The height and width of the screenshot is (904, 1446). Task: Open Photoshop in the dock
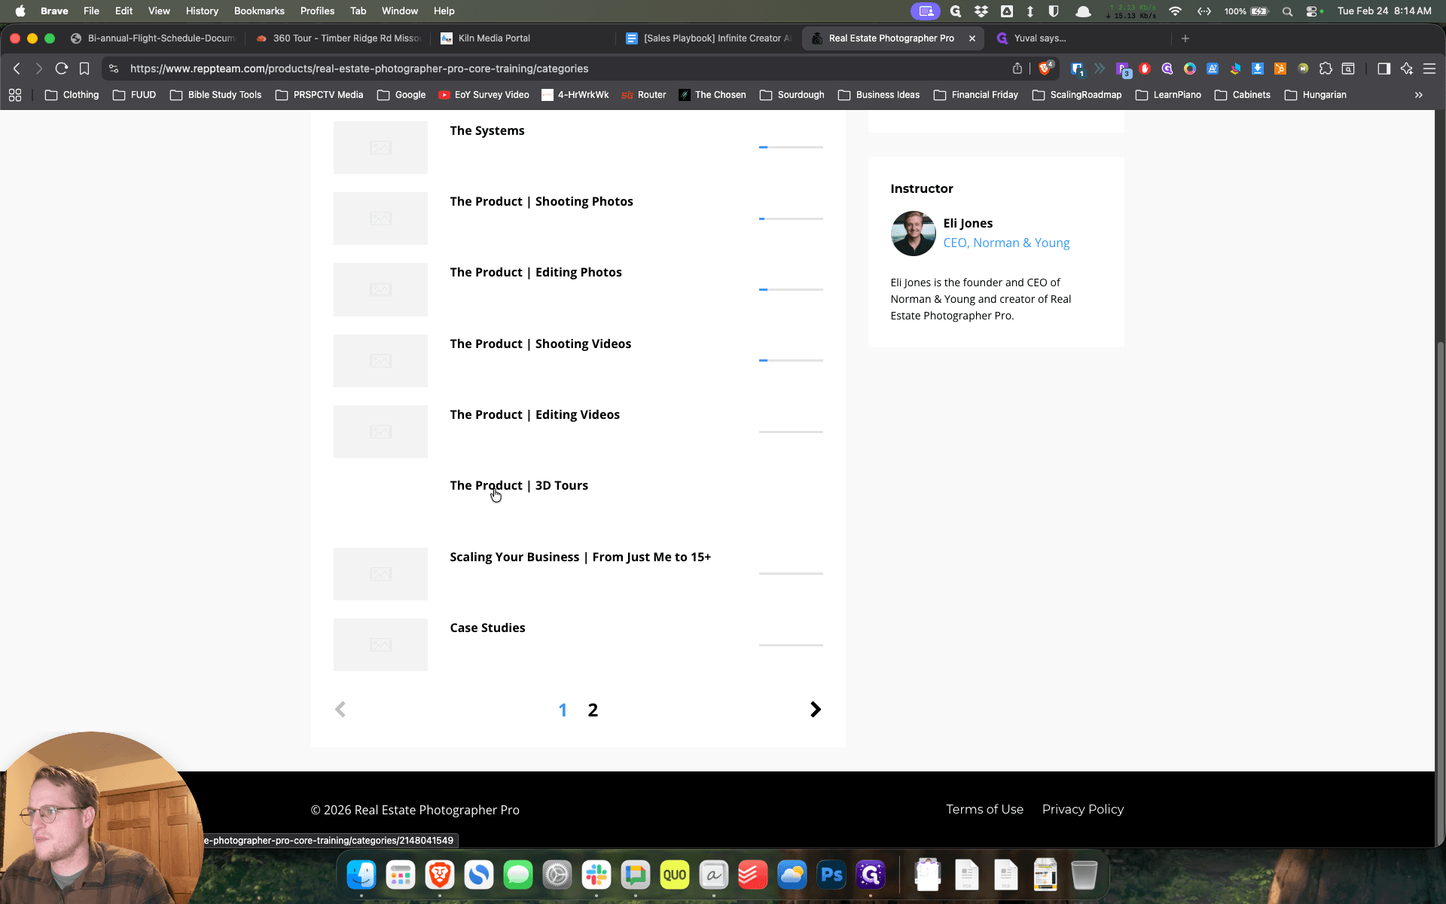[831, 875]
